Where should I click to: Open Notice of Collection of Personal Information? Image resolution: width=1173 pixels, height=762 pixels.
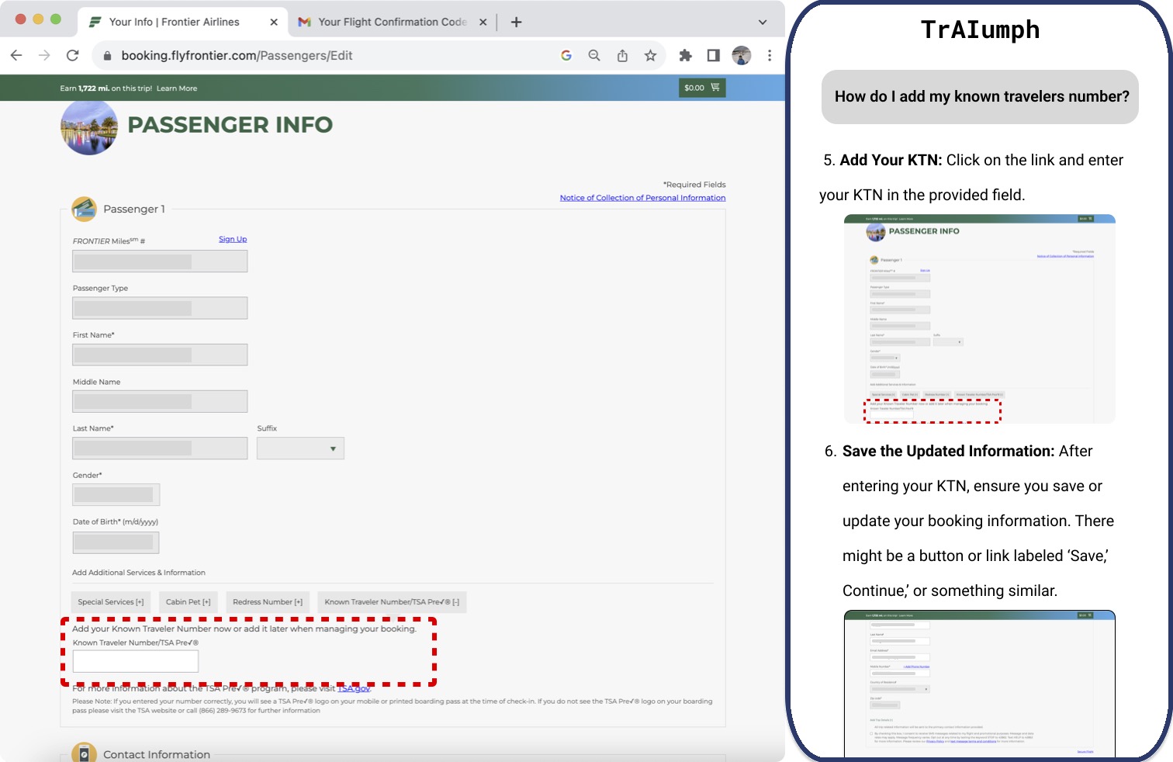642,198
